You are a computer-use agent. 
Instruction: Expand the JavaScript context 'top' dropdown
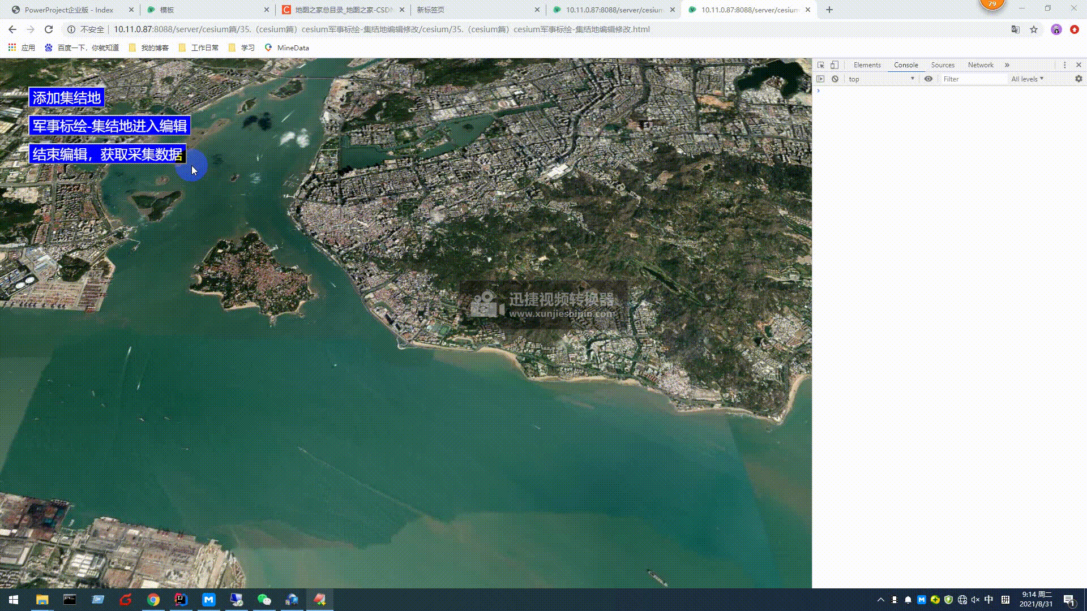[x=881, y=79]
